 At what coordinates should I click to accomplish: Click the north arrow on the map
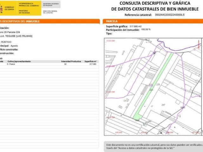[148, 40]
